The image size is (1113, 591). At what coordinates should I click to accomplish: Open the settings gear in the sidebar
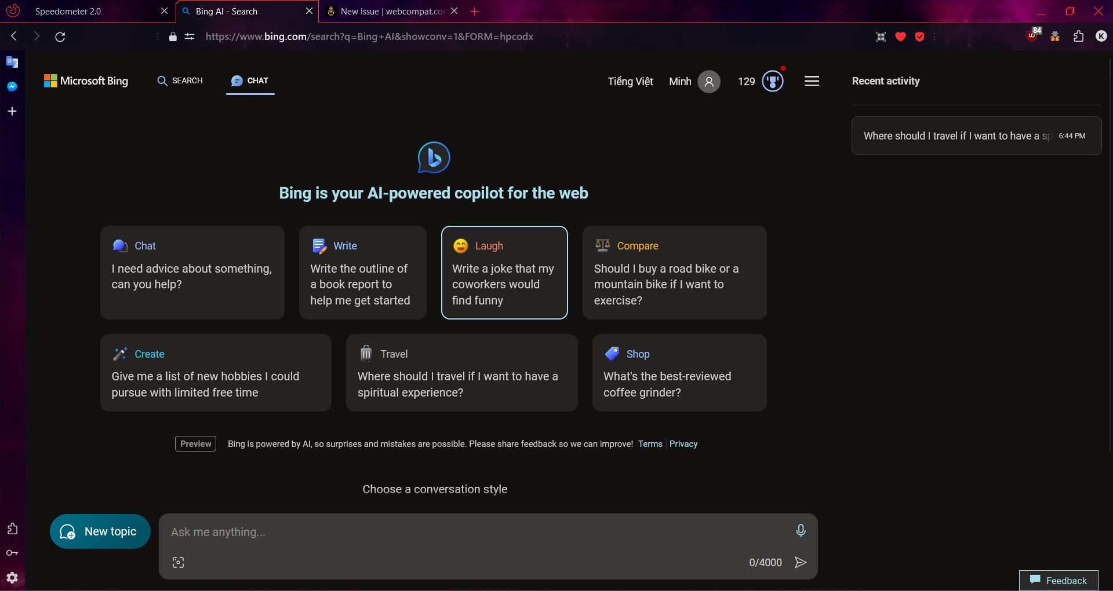[12, 577]
